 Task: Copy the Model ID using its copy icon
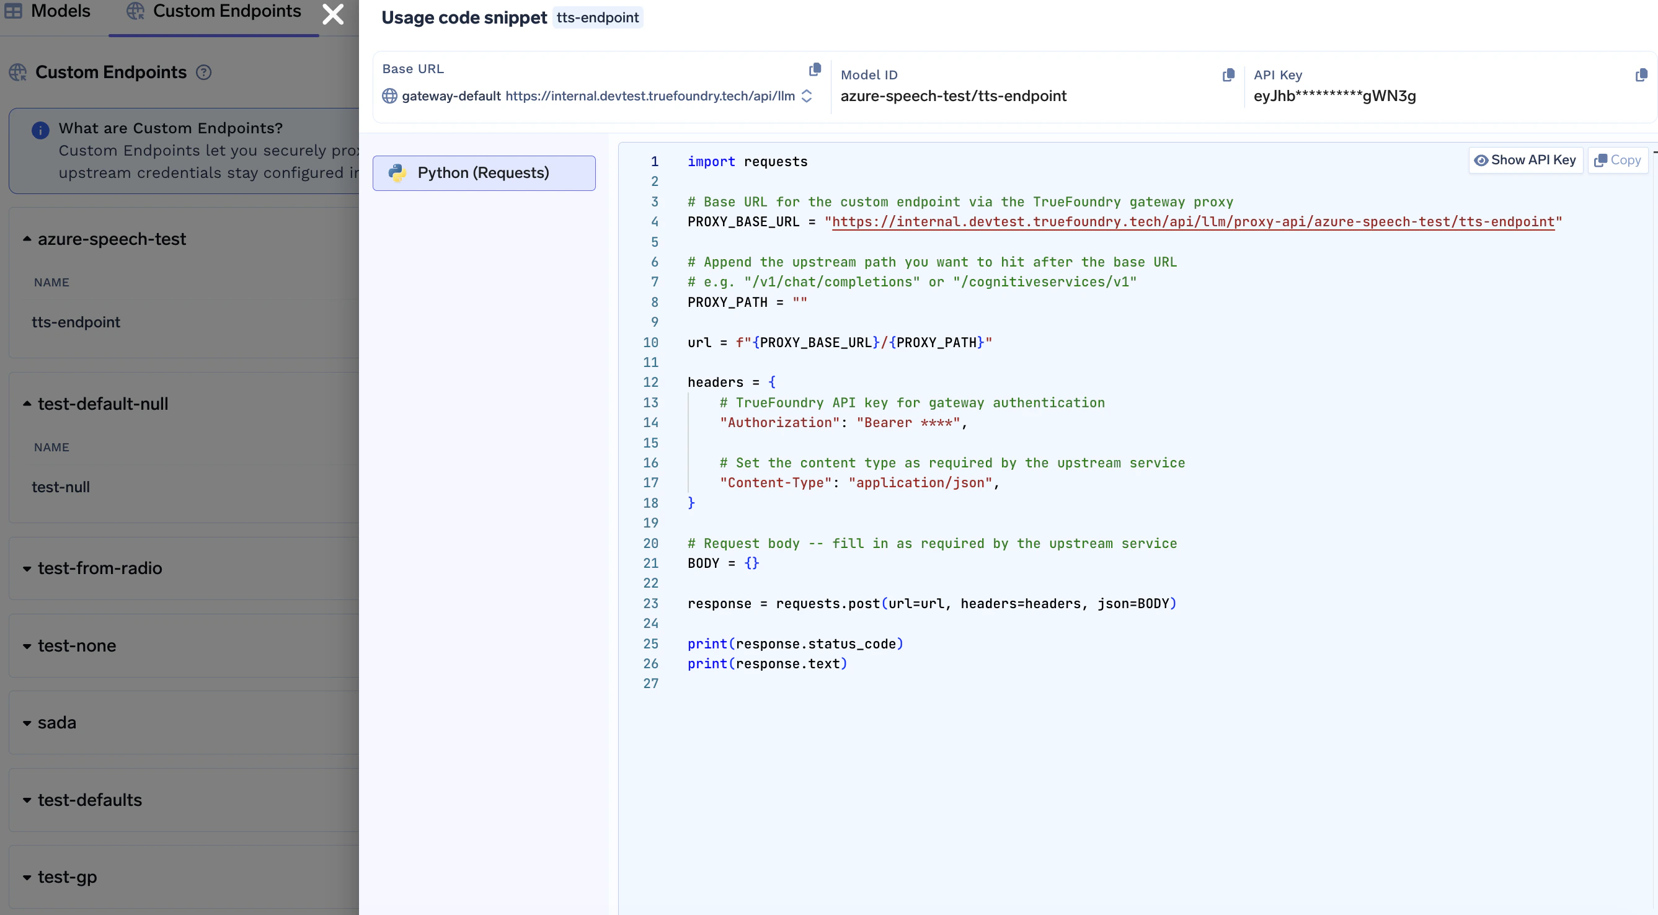(x=1228, y=74)
